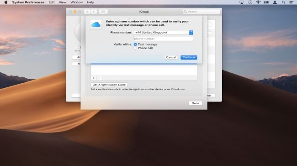This screenshot has height=166, width=297.
Task: Click the phone number input field
Action: [163, 39]
